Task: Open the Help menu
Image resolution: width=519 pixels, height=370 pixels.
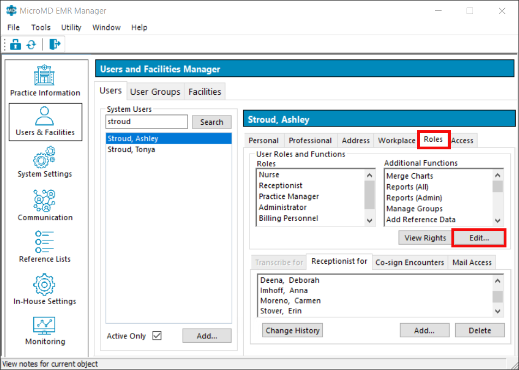Action: pyautogui.click(x=139, y=27)
